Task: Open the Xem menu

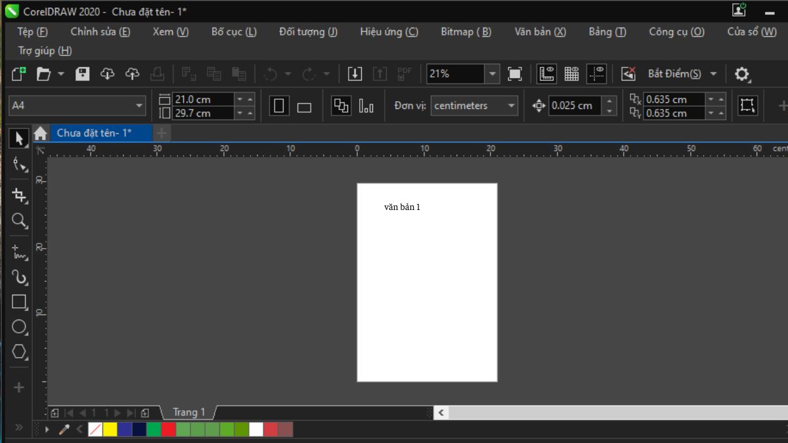Action: click(x=171, y=32)
